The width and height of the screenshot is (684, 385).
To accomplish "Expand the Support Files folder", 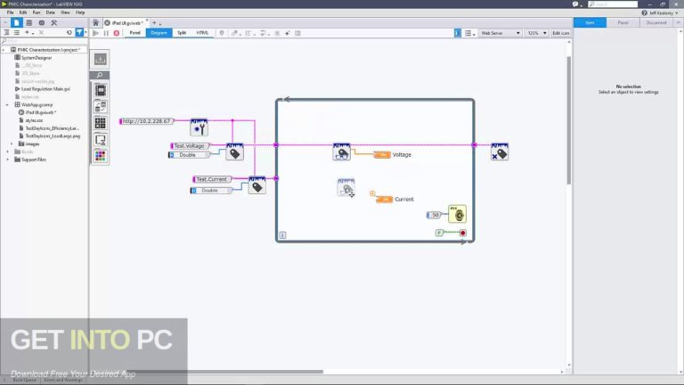I will [x=7, y=160].
